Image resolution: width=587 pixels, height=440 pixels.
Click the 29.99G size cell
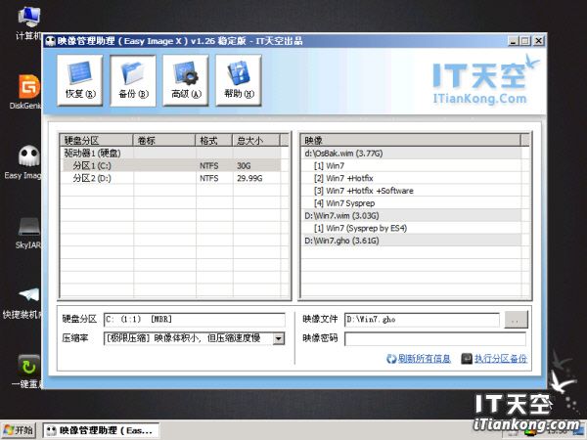click(x=256, y=178)
